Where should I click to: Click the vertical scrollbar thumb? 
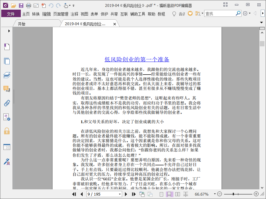point(262,44)
